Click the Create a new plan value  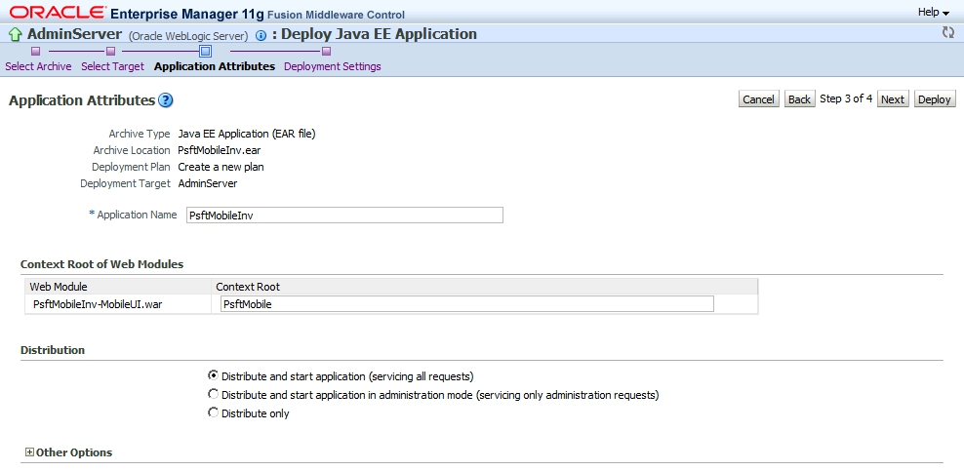coord(221,167)
